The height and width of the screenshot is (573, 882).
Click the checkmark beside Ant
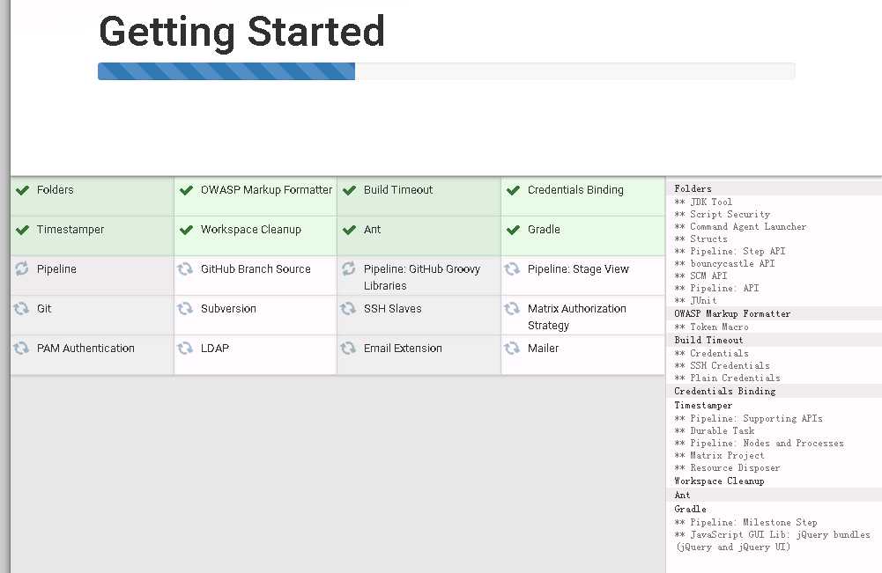pos(349,230)
